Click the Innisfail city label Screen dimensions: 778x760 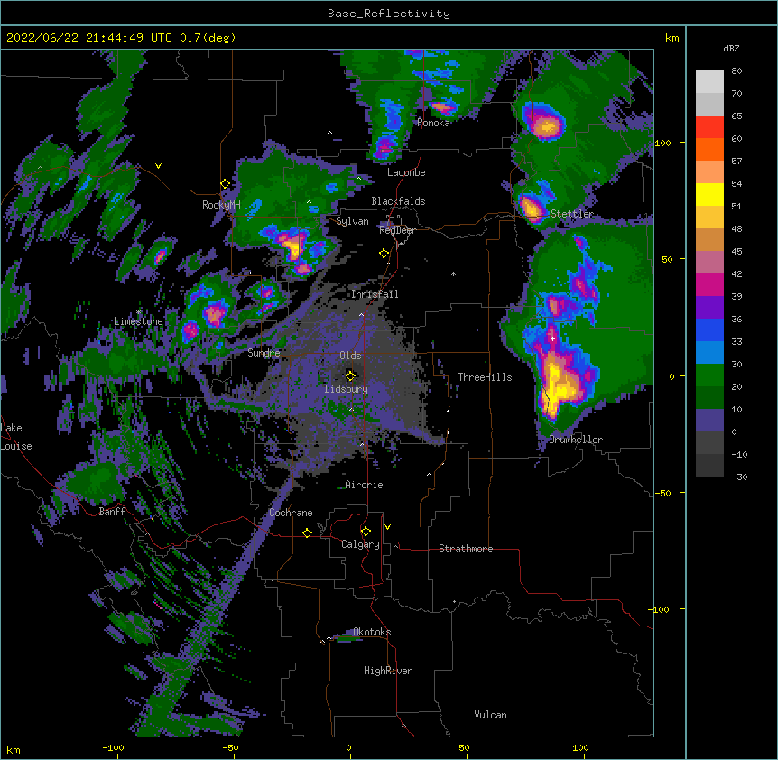click(x=375, y=294)
